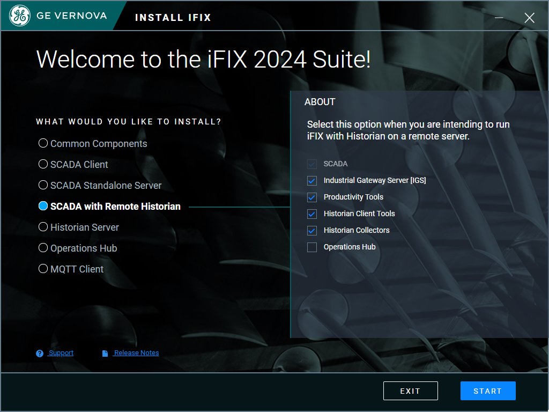Click the INSTALL IFIX title text

coord(173,18)
